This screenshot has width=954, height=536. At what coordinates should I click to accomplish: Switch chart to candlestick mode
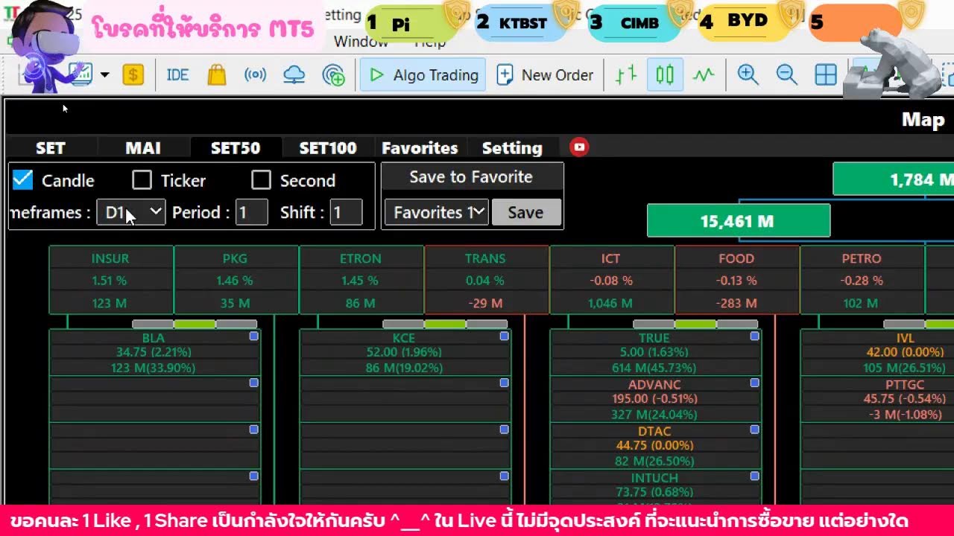(x=665, y=74)
